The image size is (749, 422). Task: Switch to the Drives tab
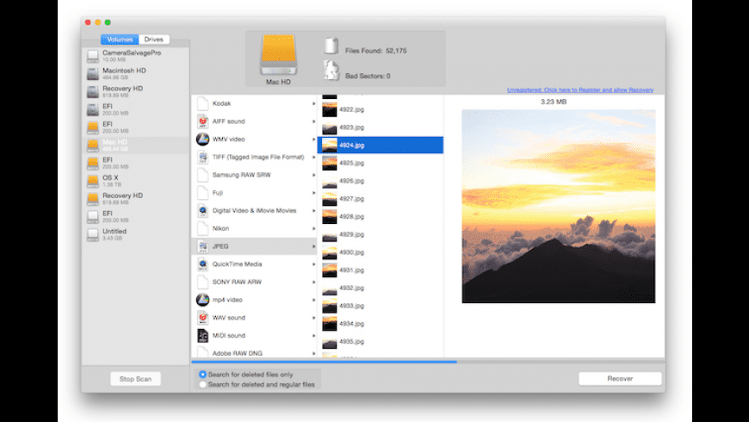155,40
